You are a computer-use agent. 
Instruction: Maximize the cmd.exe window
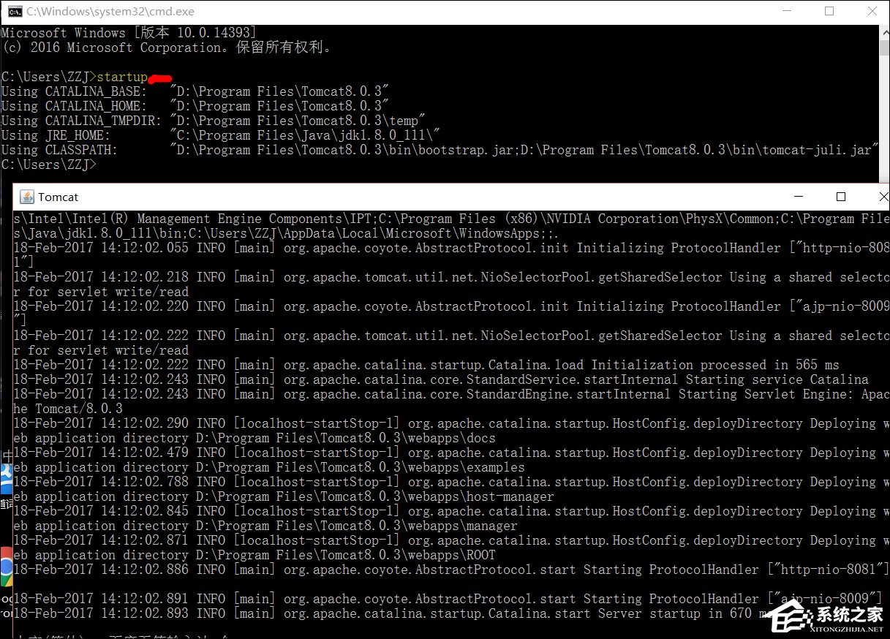830,11
